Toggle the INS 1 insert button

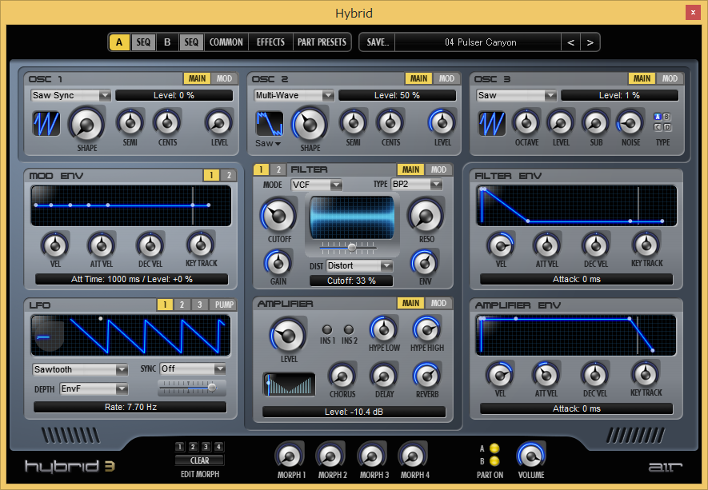click(327, 329)
